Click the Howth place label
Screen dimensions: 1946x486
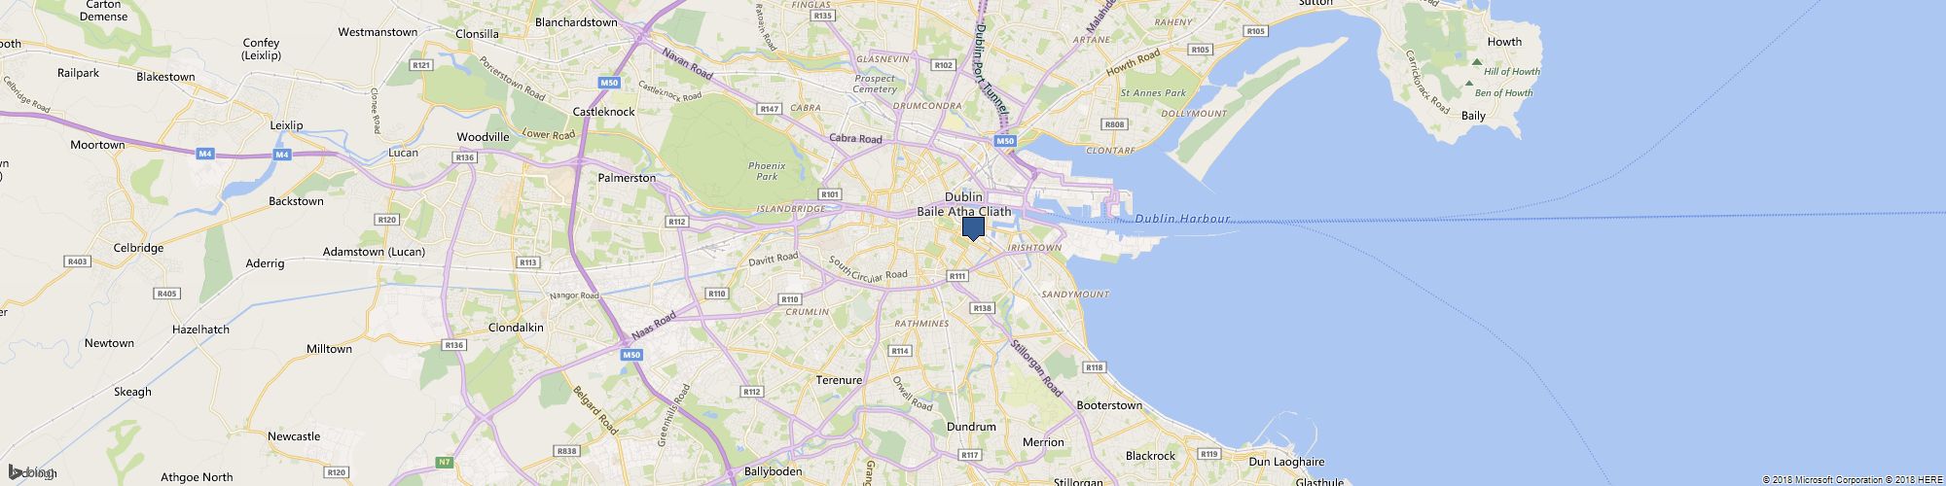coord(1504,42)
